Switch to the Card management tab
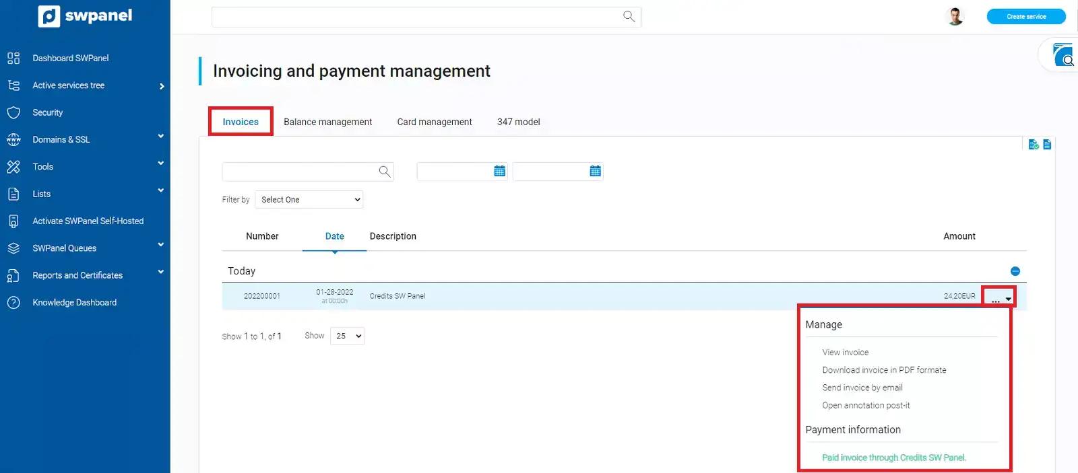The height and width of the screenshot is (473, 1078). (435, 122)
